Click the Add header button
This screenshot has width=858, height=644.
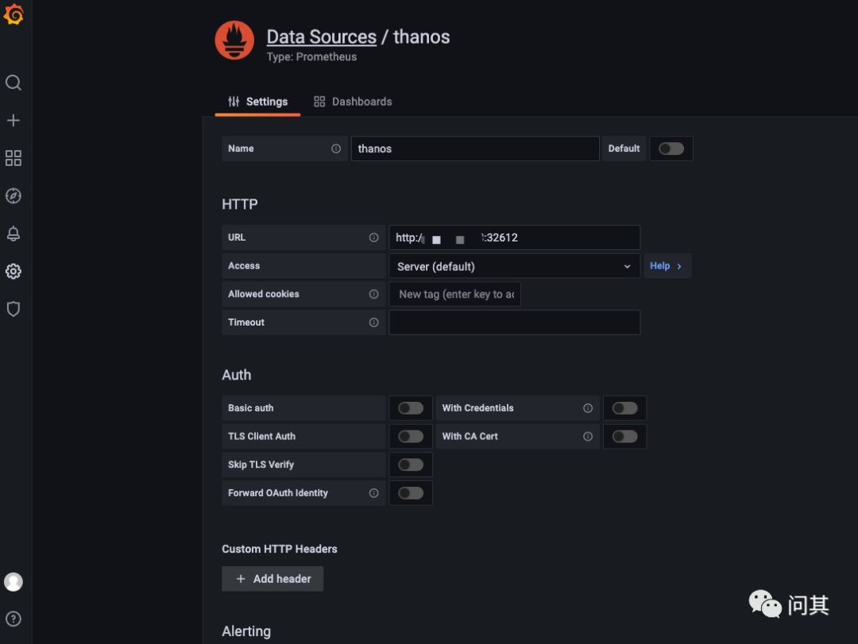(272, 579)
